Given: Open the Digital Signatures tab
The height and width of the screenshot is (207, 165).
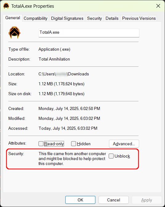Looking at the screenshot, I should click(x=67, y=18).
